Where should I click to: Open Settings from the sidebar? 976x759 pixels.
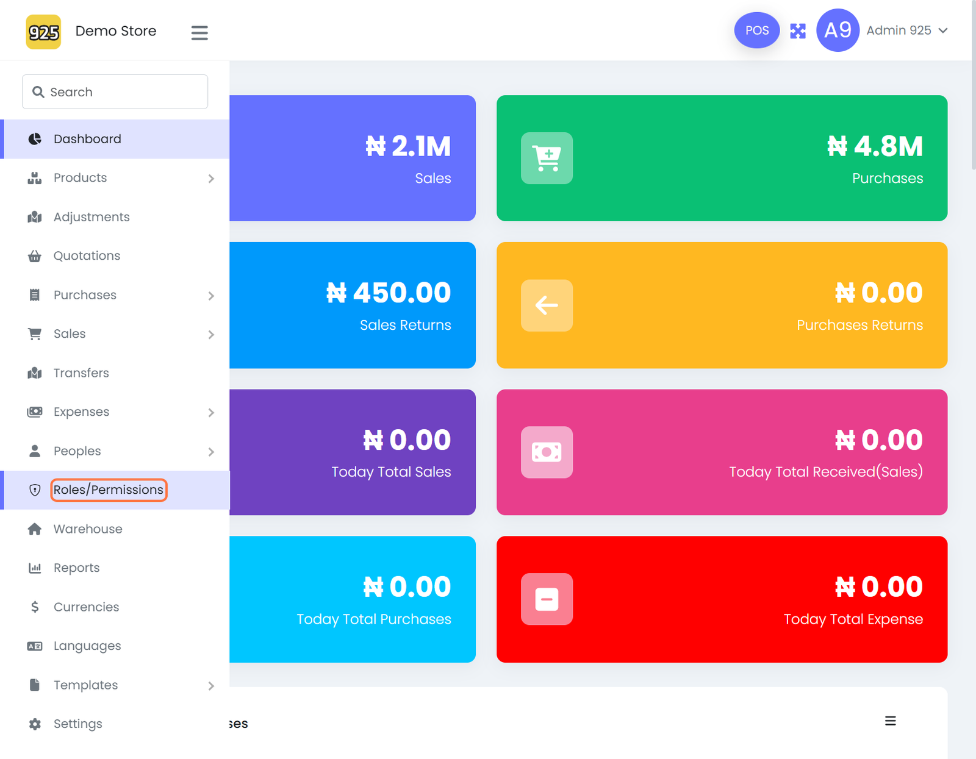tap(78, 724)
